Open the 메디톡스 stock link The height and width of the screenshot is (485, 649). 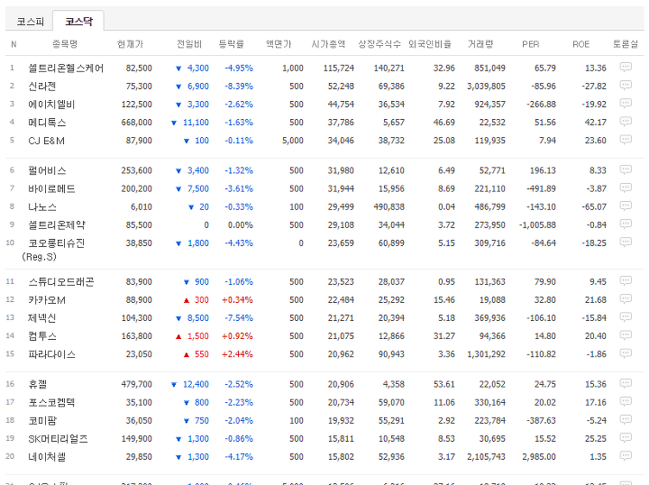47,123
